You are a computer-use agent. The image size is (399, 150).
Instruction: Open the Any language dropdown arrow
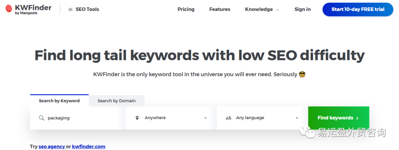(x=297, y=118)
